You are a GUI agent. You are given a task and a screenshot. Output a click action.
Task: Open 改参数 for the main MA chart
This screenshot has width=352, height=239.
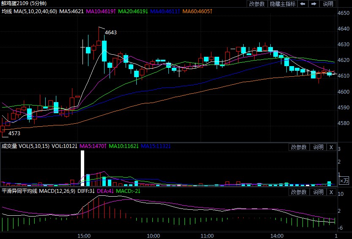click(257, 4)
